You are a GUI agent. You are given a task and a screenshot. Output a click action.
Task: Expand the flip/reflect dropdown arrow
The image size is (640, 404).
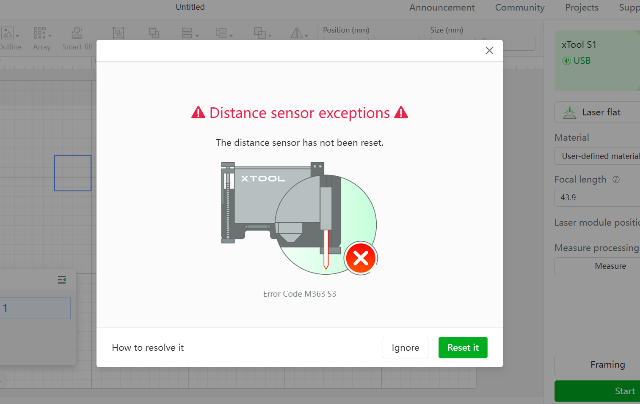306,36
